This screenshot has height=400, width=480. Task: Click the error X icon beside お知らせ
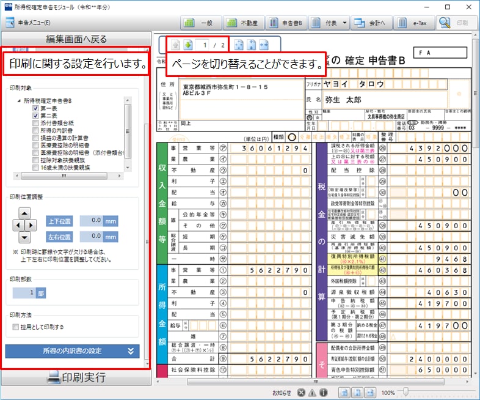coord(301,393)
